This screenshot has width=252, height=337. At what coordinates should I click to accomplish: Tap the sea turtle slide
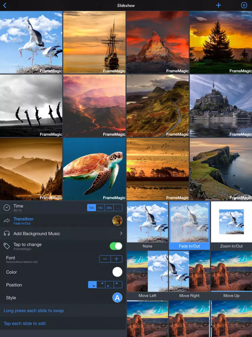pos(94,169)
